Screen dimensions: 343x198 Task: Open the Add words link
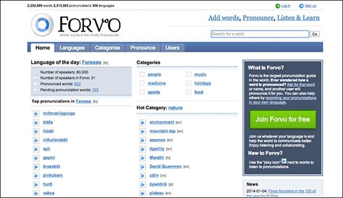224,18
